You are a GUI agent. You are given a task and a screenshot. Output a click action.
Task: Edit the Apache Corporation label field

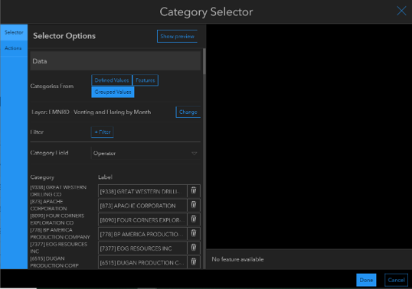tap(142, 205)
